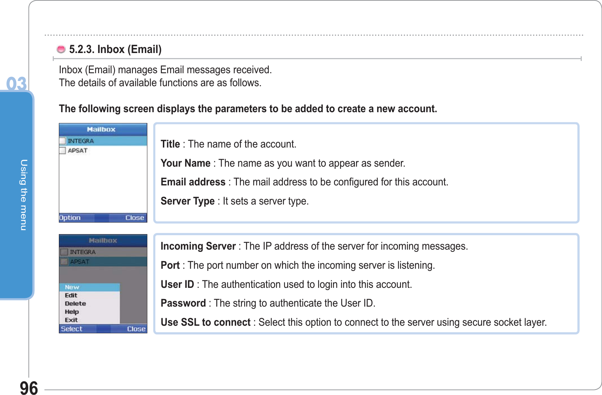Click the Mailbox title in upper phone screen

point(101,129)
